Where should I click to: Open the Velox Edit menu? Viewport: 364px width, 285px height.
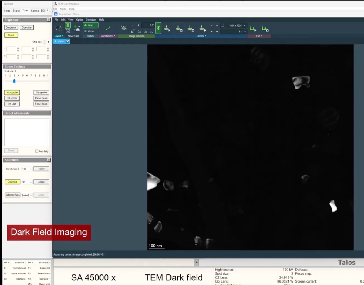(63, 20)
